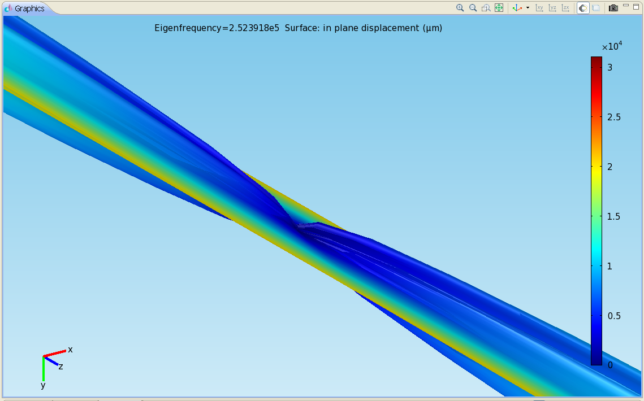
Task: Click the color legend ×10⁴ scale label
Action: point(611,46)
